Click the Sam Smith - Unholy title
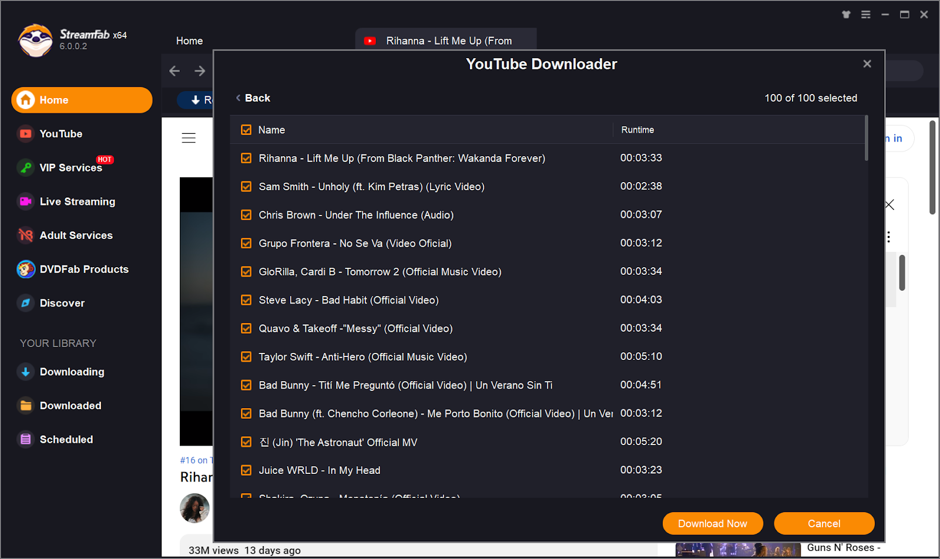 click(x=371, y=187)
